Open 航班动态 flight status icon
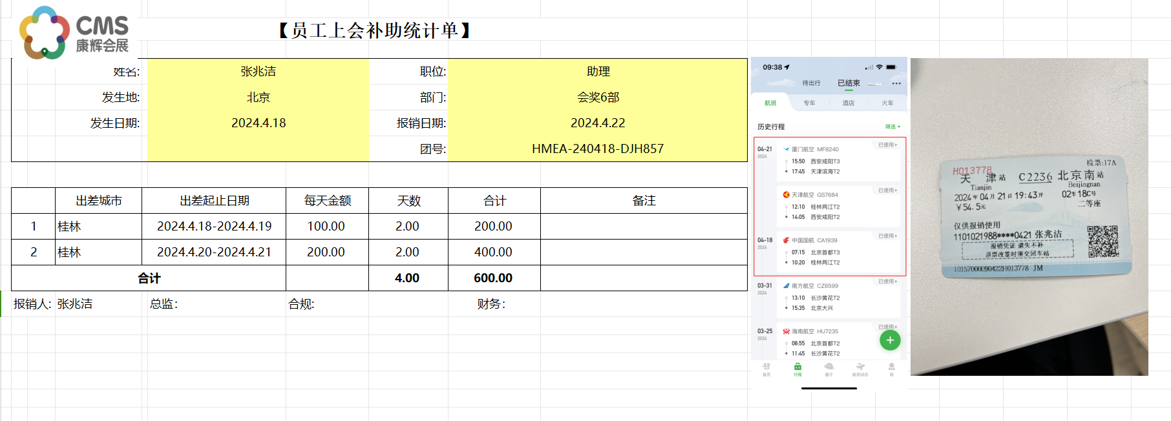This screenshot has width=1171, height=421. 860,369
